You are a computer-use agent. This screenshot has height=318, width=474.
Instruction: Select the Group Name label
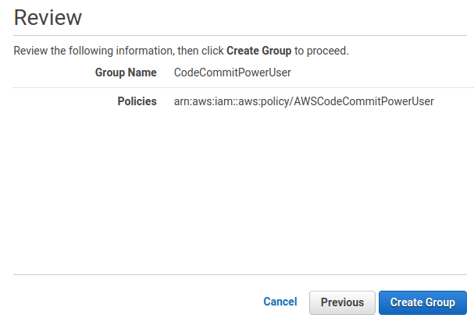pos(126,72)
